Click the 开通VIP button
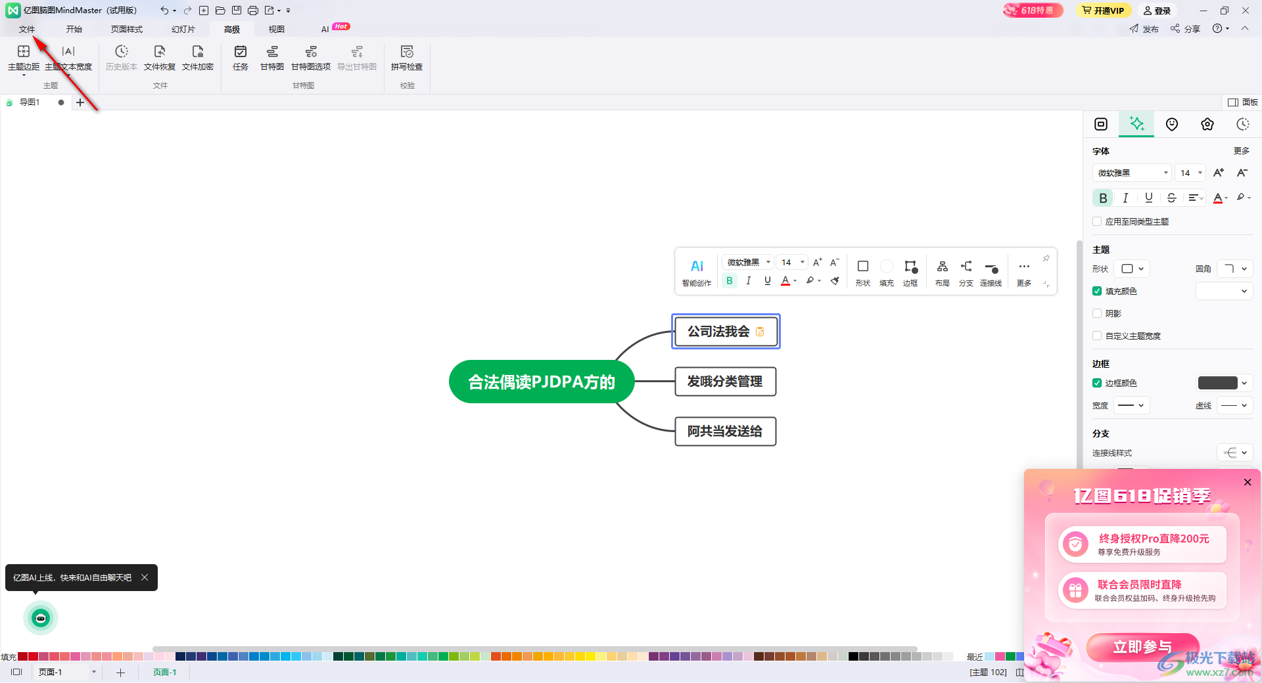This screenshot has height=683, width=1262. [1104, 11]
